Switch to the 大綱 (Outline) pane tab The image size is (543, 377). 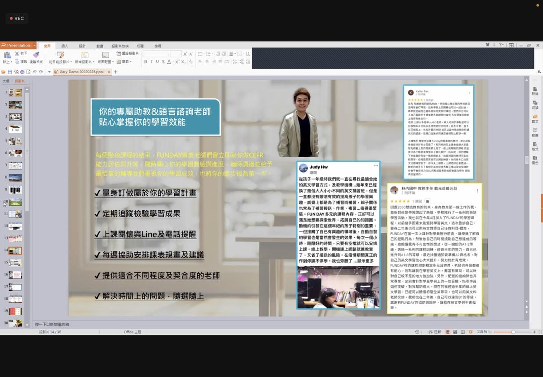(6, 81)
